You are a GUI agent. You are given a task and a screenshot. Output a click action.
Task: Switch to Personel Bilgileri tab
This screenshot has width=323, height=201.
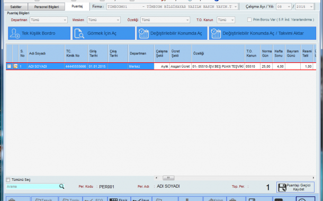point(47,7)
